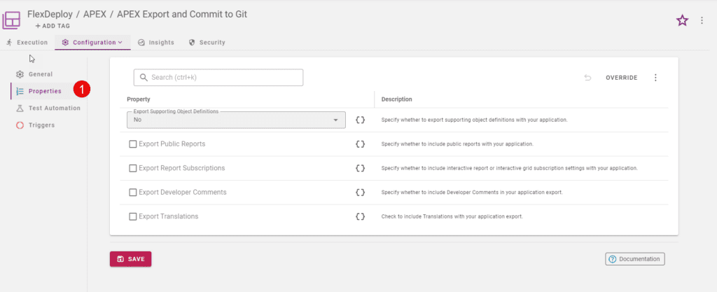Enable Export Public Reports checkbox
Screen dimensions: 717x292
coord(132,144)
